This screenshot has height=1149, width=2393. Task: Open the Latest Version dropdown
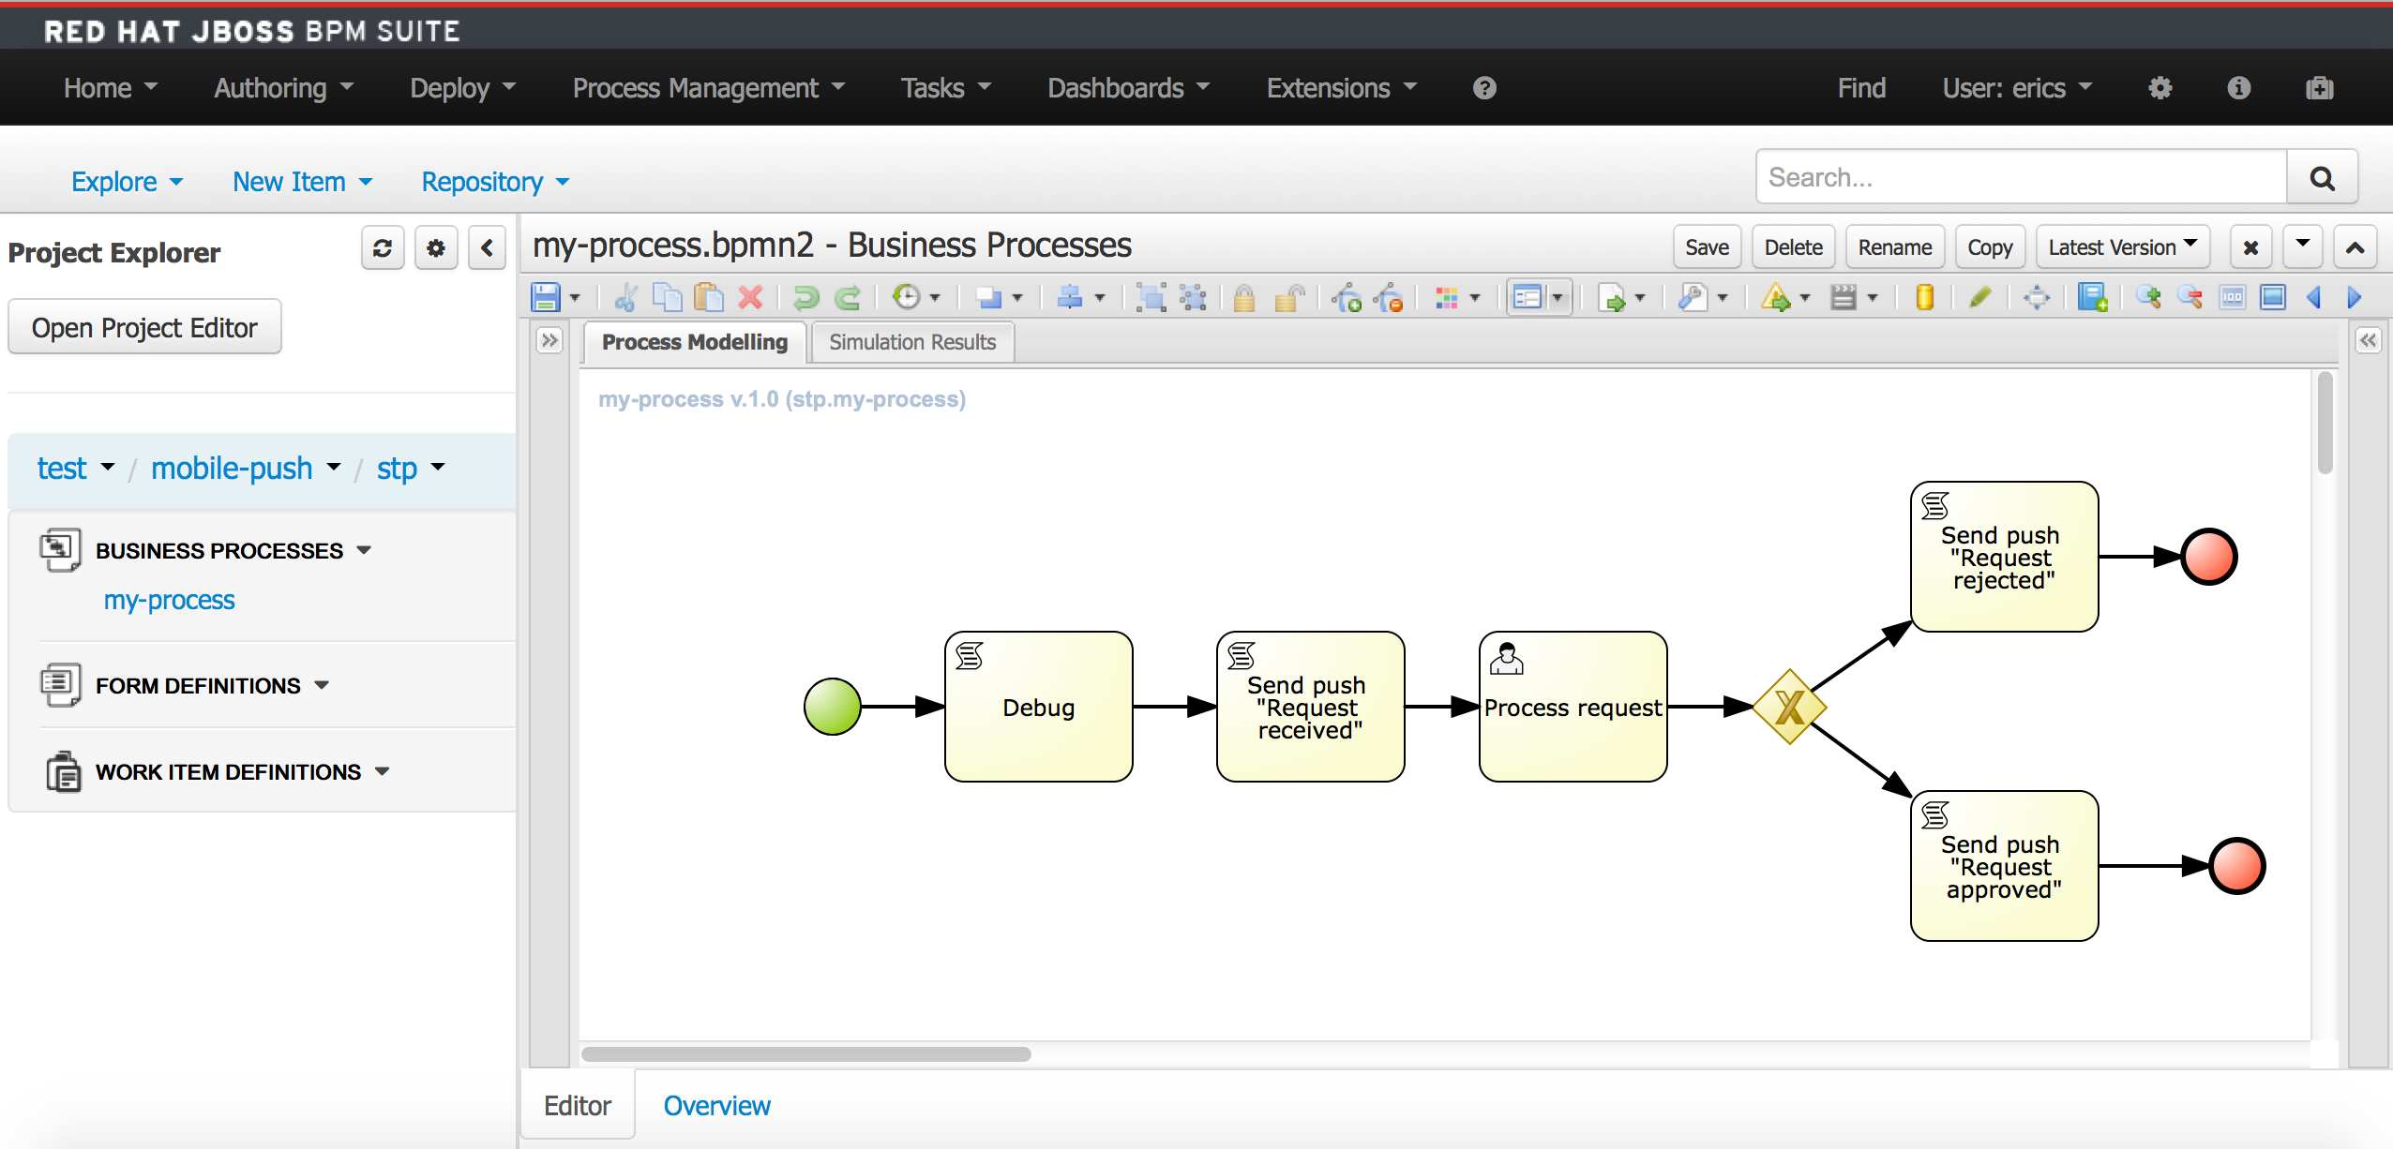pos(2122,247)
